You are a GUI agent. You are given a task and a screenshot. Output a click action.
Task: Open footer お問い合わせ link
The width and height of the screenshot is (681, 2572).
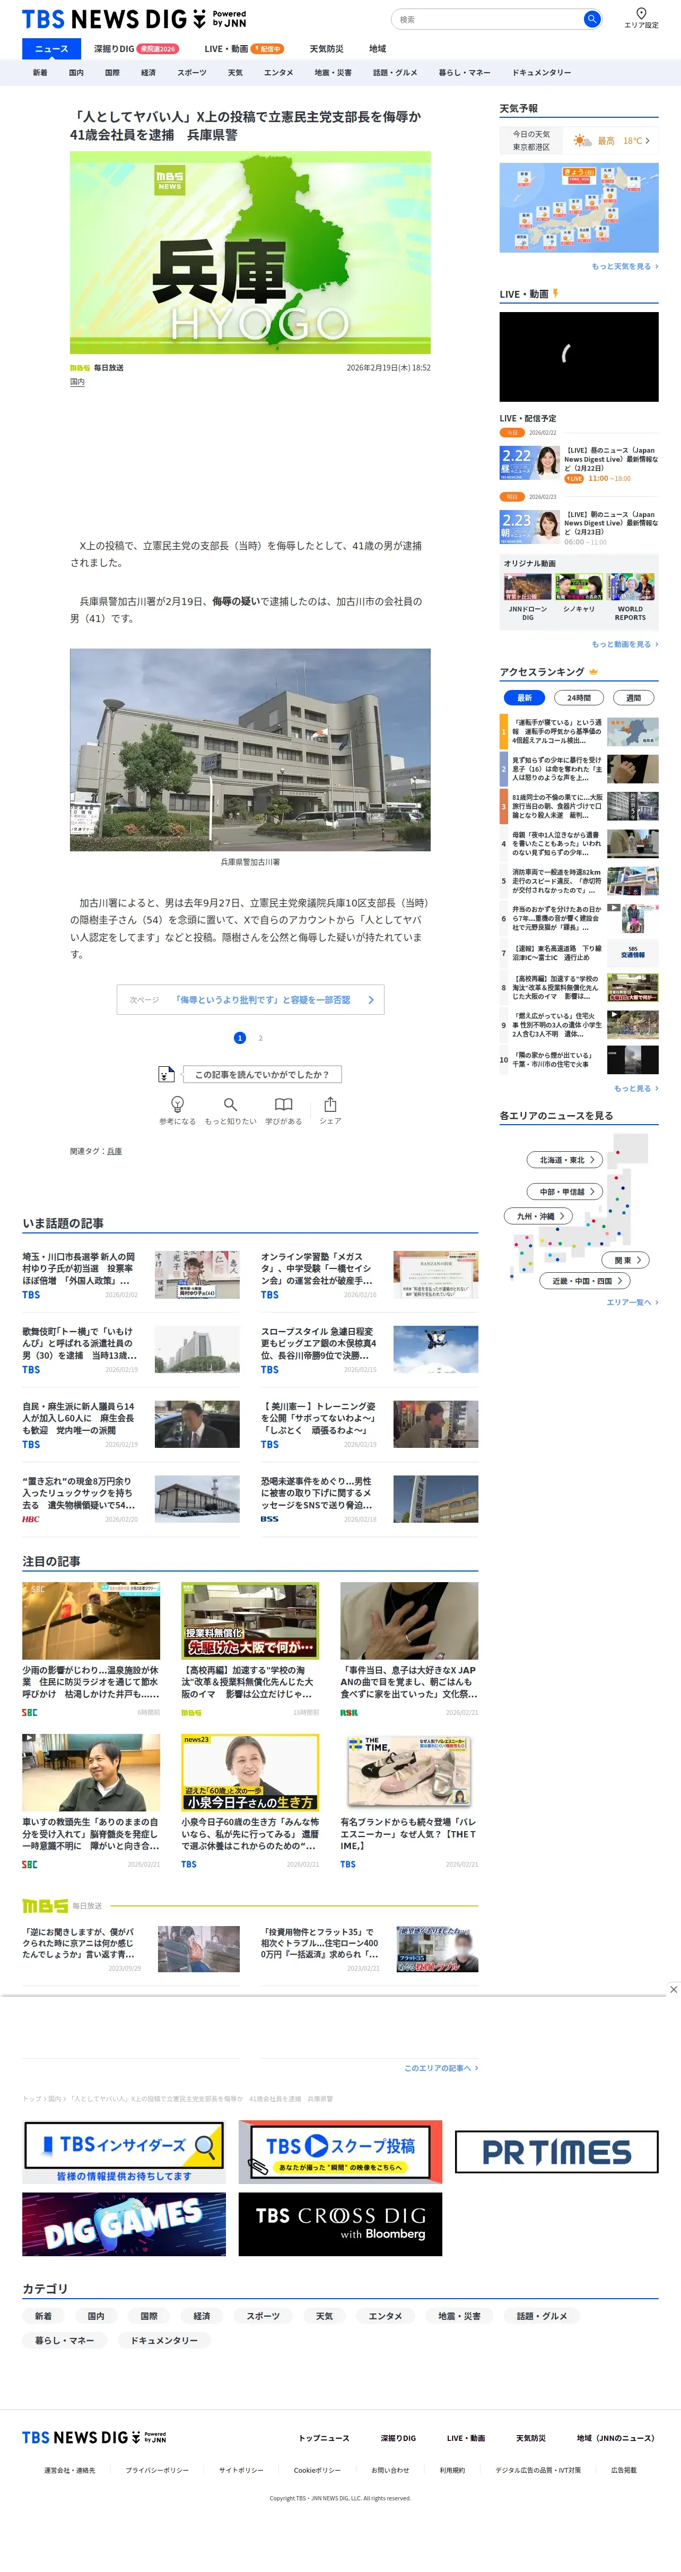(390, 2470)
